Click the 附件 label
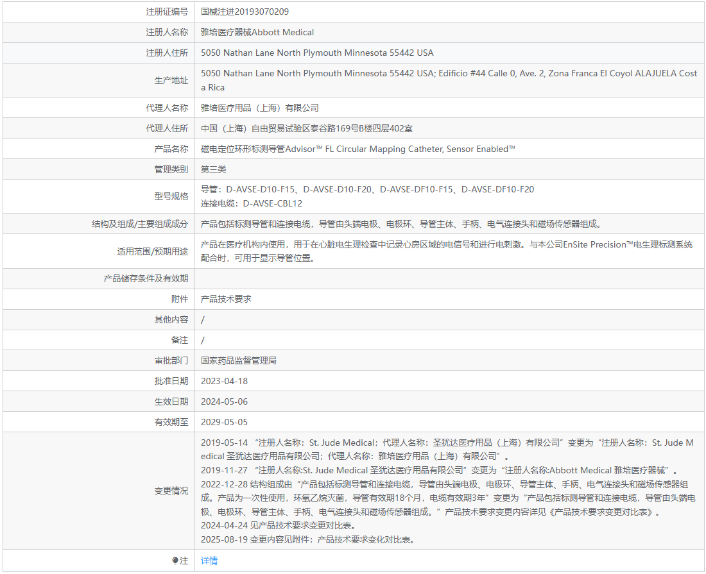Viewport: 706px width, 574px height. pyautogui.click(x=180, y=299)
